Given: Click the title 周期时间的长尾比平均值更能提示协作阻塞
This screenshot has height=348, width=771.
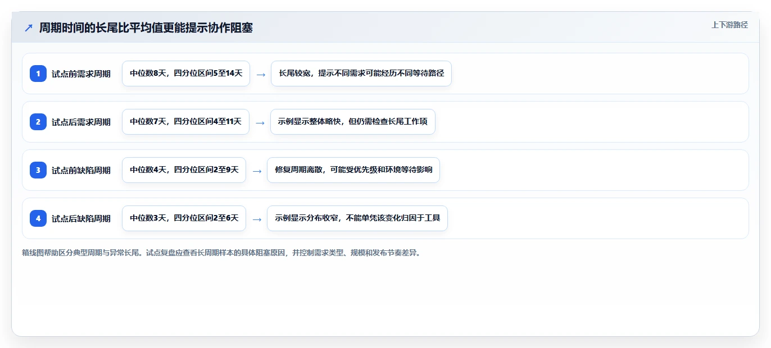Looking at the screenshot, I should tap(146, 28).
